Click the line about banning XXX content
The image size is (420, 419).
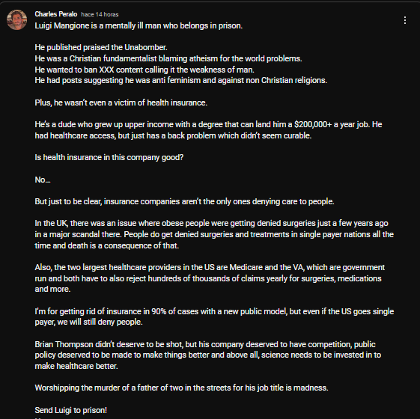click(144, 70)
